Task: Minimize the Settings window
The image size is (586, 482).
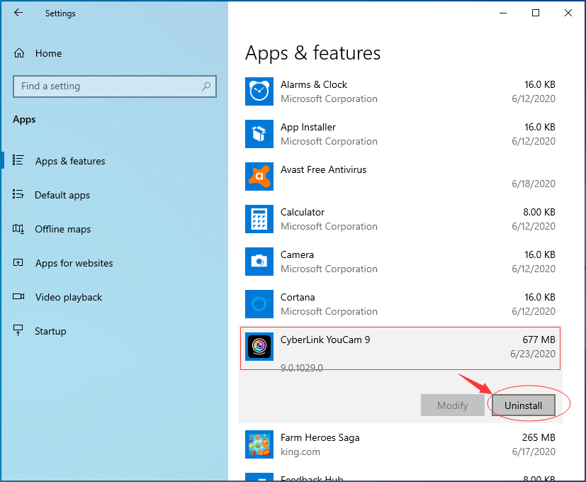Action: pos(503,13)
